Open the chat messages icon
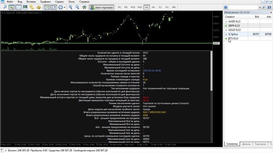Image resolution: width=273 pixels, height=153 pixels. (x=270, y=7)
